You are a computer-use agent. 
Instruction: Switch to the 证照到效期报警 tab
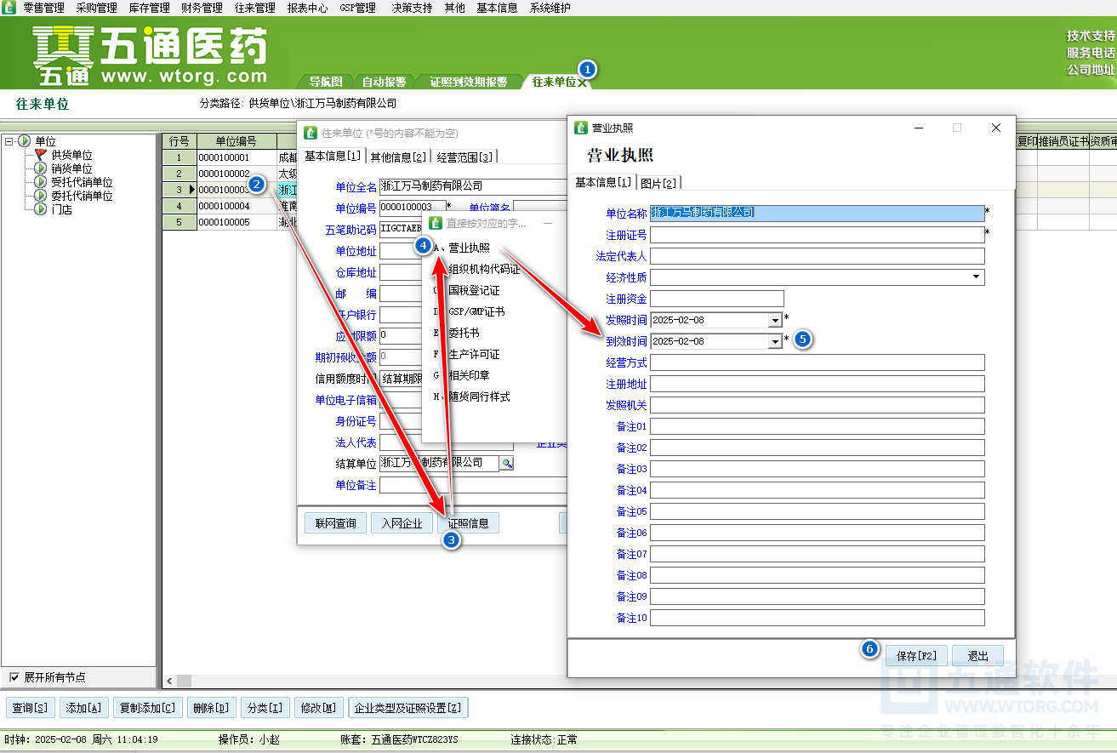468,83
